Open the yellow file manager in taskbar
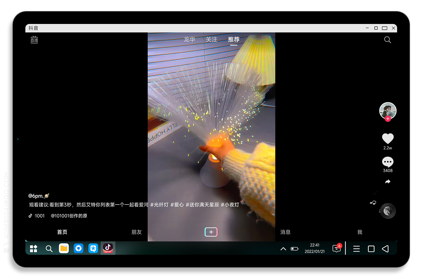The image size is (423, 279). [x=64, y=248]
